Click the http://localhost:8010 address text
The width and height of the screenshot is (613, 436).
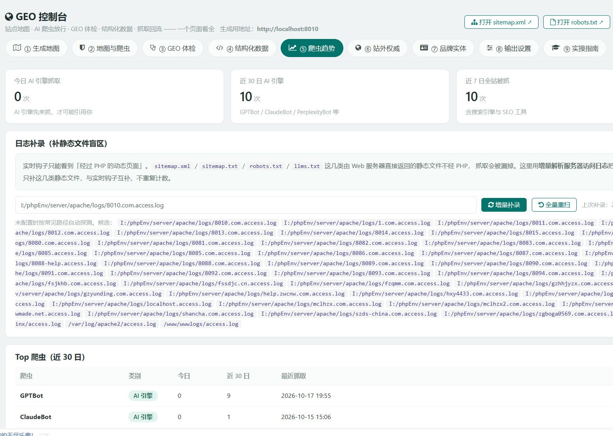pyautogui.click(x=287, y=29)
